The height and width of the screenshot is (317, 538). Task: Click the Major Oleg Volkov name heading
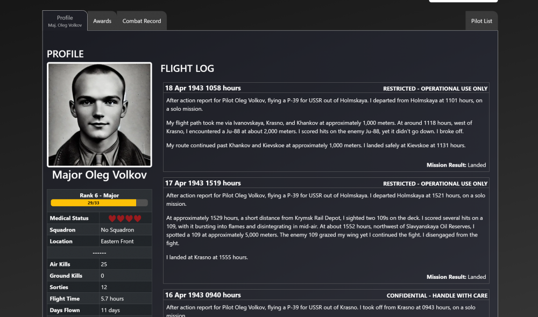coord(100,175)
